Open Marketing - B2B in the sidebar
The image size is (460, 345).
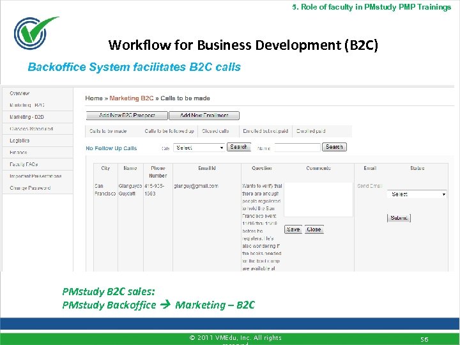point(27,117)
